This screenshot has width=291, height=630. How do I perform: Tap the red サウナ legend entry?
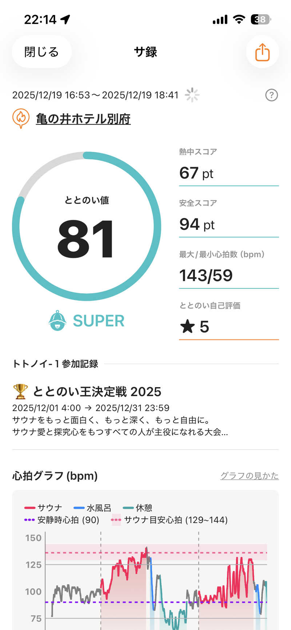coord(43,508)
